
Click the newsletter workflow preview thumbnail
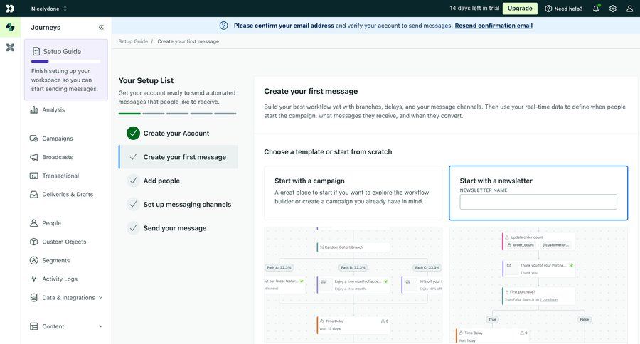click(538, 285)
